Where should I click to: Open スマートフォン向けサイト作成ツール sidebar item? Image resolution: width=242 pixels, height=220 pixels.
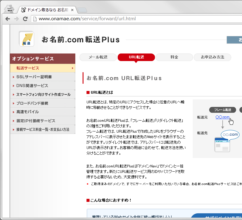click(43, 95)
